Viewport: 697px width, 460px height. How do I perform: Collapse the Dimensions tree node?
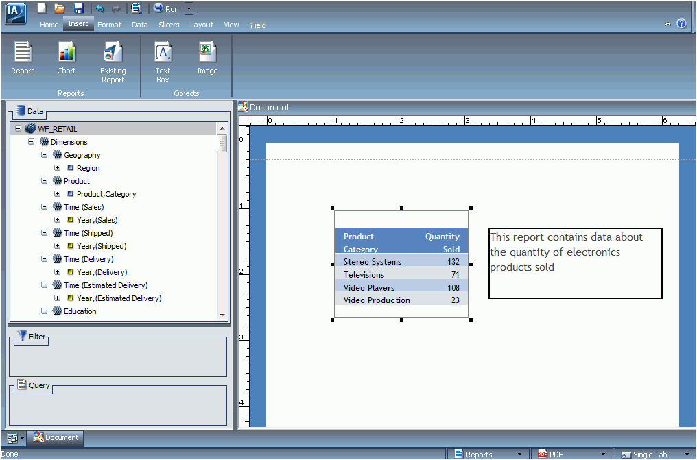31,142
